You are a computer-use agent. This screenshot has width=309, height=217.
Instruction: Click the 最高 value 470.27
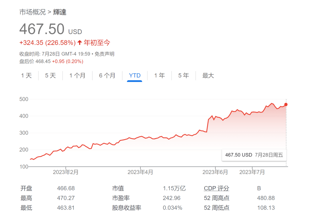click(66, 198)
